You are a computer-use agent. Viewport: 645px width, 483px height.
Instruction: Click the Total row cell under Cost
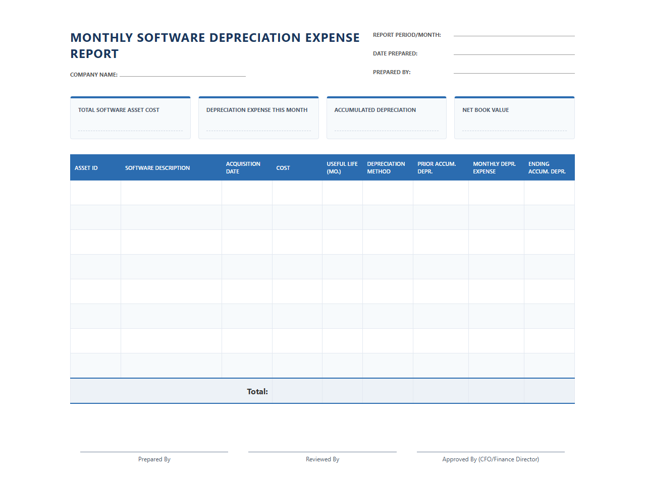297,391
